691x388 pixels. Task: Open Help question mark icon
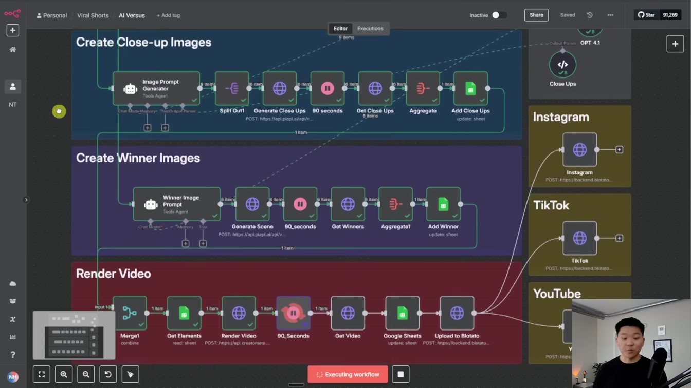(x=13, y=355)
